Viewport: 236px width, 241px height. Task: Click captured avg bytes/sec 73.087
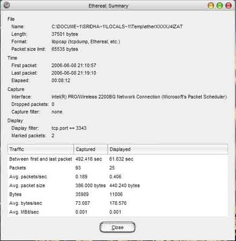(x=82, y=203)
